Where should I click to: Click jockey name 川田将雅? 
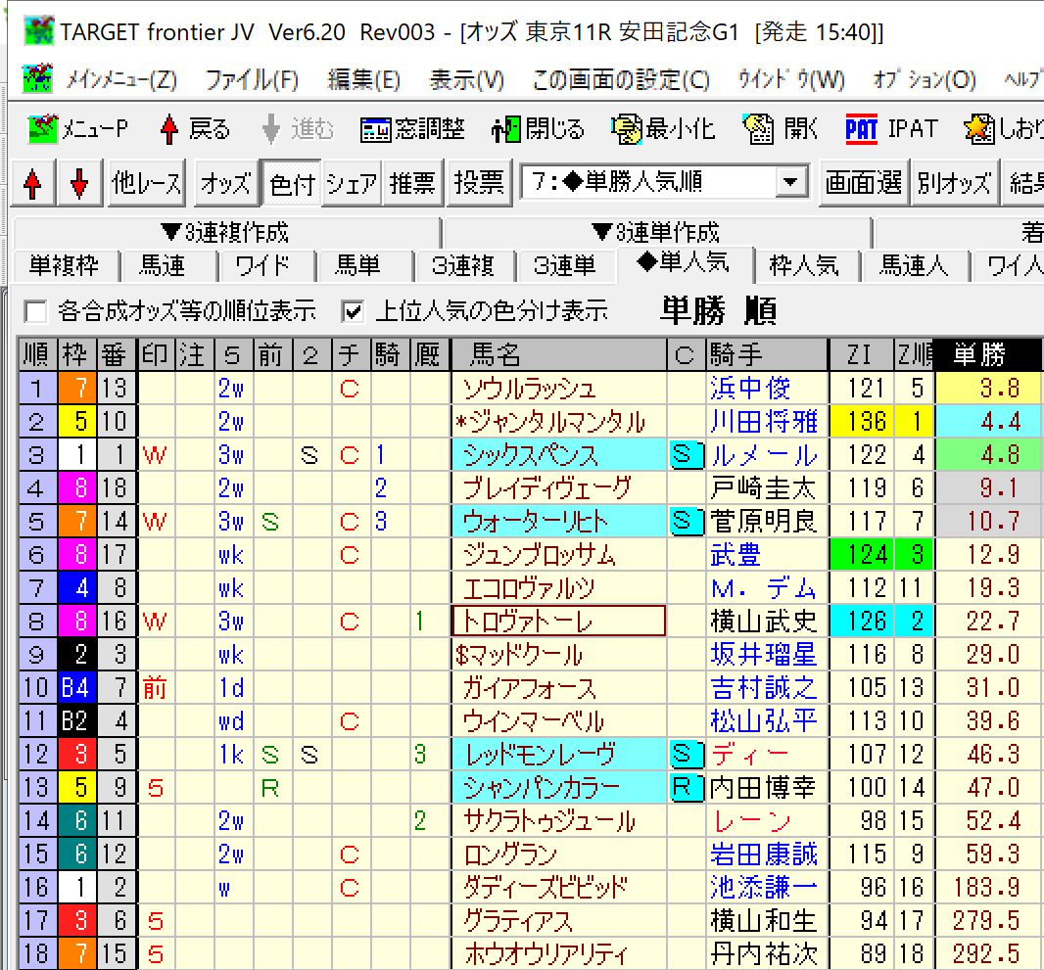[764, 422]
